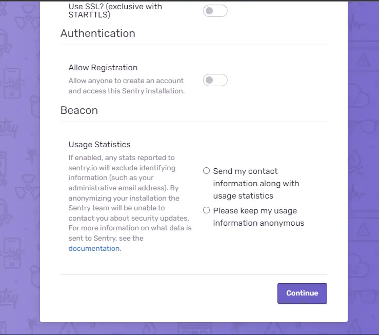Click the "Use SSL? (exclusive with STARTTLS)" label
This screenshot has height=335, width=379.
(115, 11)
